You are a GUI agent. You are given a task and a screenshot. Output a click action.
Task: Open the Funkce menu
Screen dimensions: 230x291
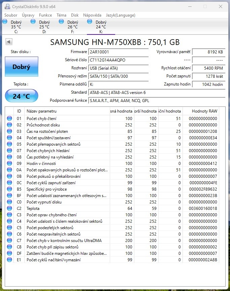click(45, 15)
